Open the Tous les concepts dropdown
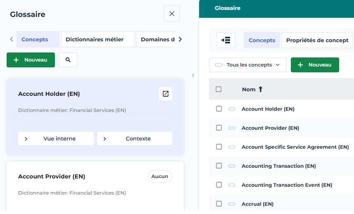The width and height of the screenshot is (354, 214). pos(248,65)
